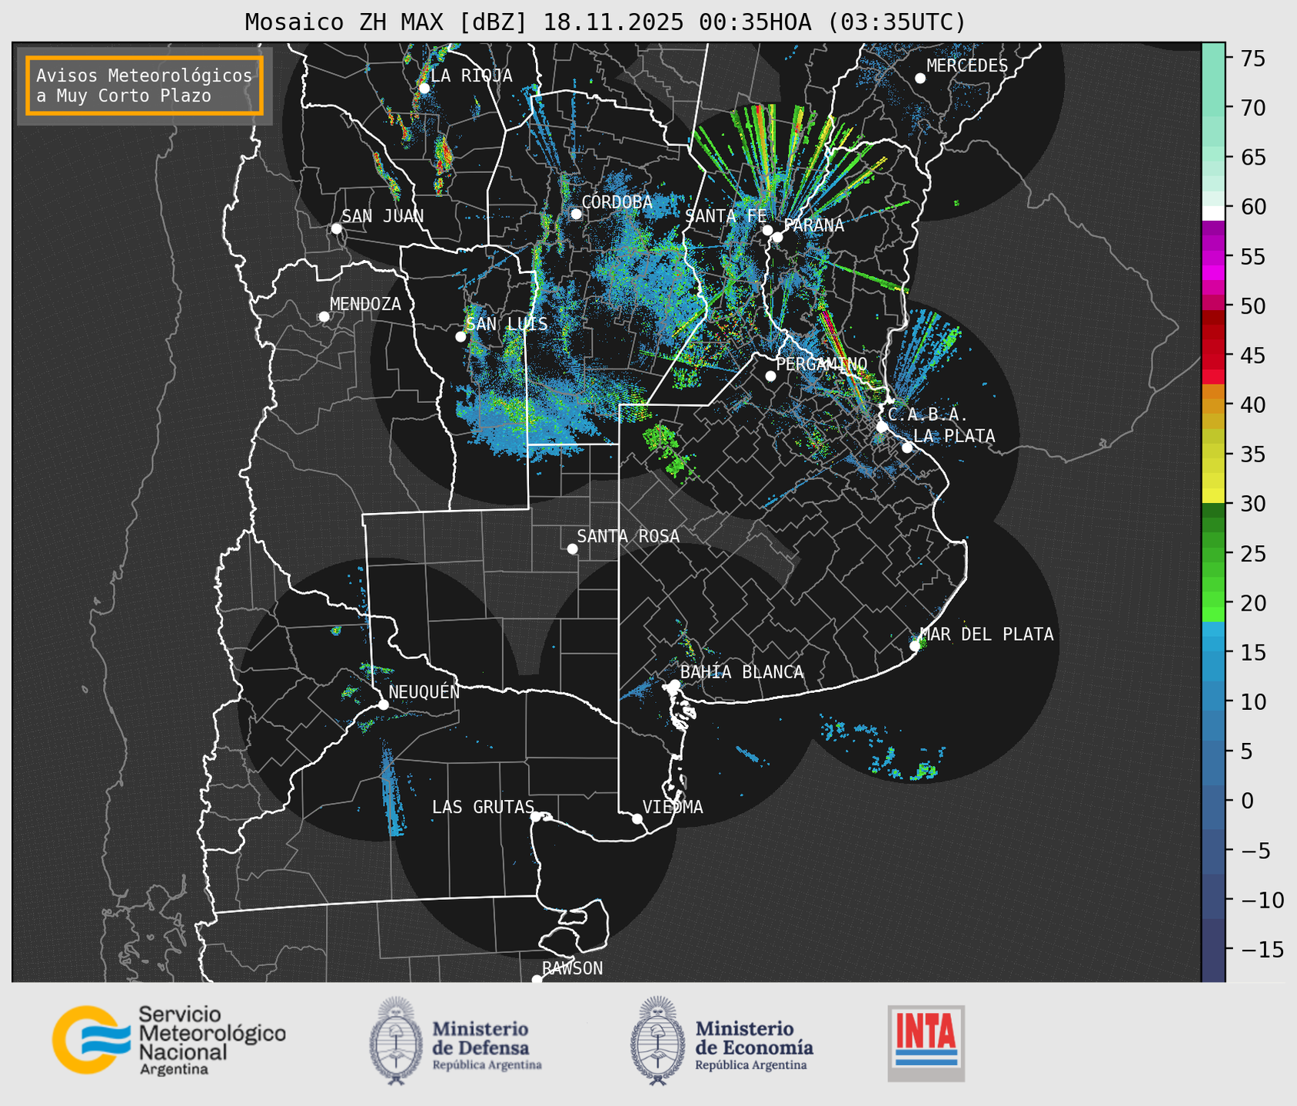The height and width of the screenshot is (1106, 1297).
Task: Click the Las Grutas city marker dot
Action: 536,817
